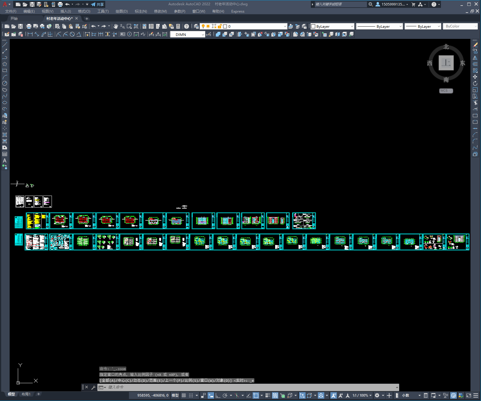Select the Mirror tool

tap(475, 58)
